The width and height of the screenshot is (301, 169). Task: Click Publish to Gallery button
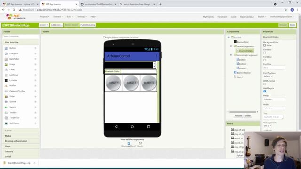click(88, 25)
